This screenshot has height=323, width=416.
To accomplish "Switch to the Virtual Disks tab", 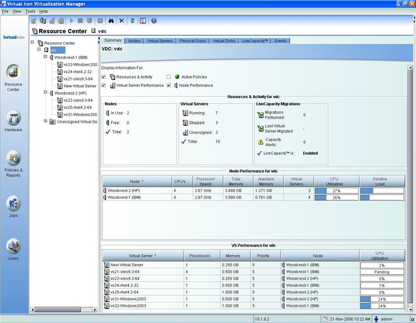I will [224, 41].
